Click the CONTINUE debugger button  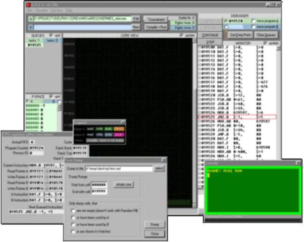210,35
